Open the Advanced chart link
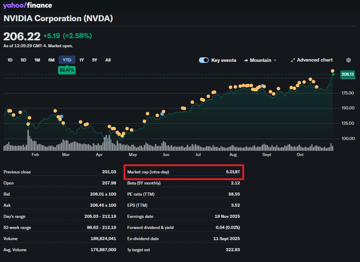360x262 pixels. pos(314,60)
